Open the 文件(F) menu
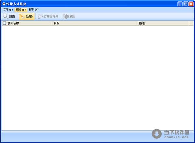195x143 pixels. [8, 10]
